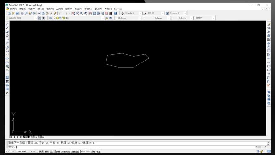Screen dimensions: 275x155
Task: Switch to the 布局2 layout tab
Action: [x=40, y=137]
